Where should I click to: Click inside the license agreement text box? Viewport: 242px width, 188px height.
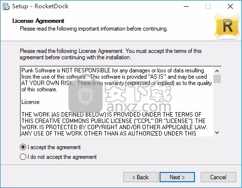pos(117,102)
